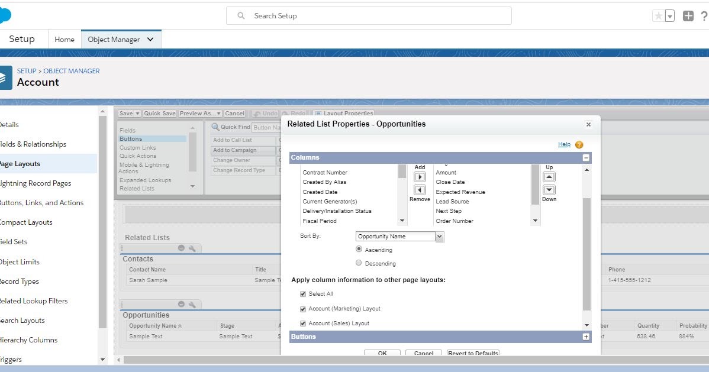
Task: Click the Remove arrow for selected columns
Action: point(420,190)
